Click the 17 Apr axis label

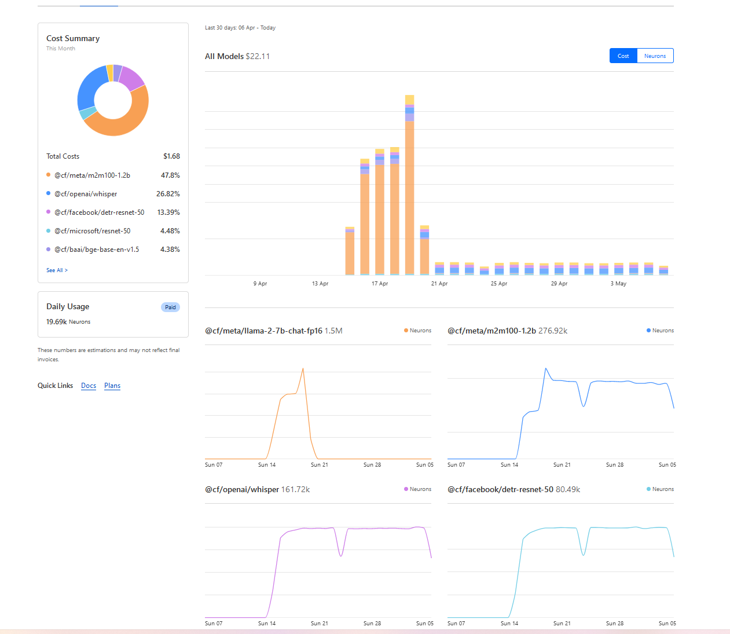[x=380, y=284]
